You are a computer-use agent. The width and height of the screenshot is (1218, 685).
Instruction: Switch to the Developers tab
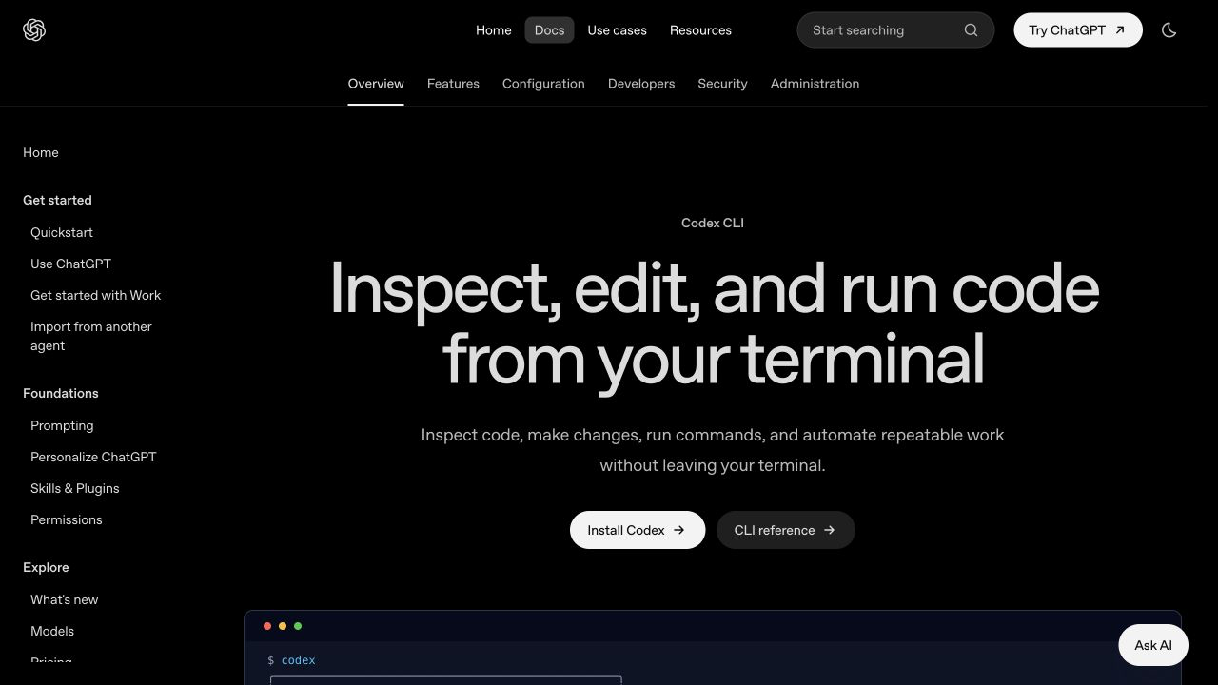641,84
